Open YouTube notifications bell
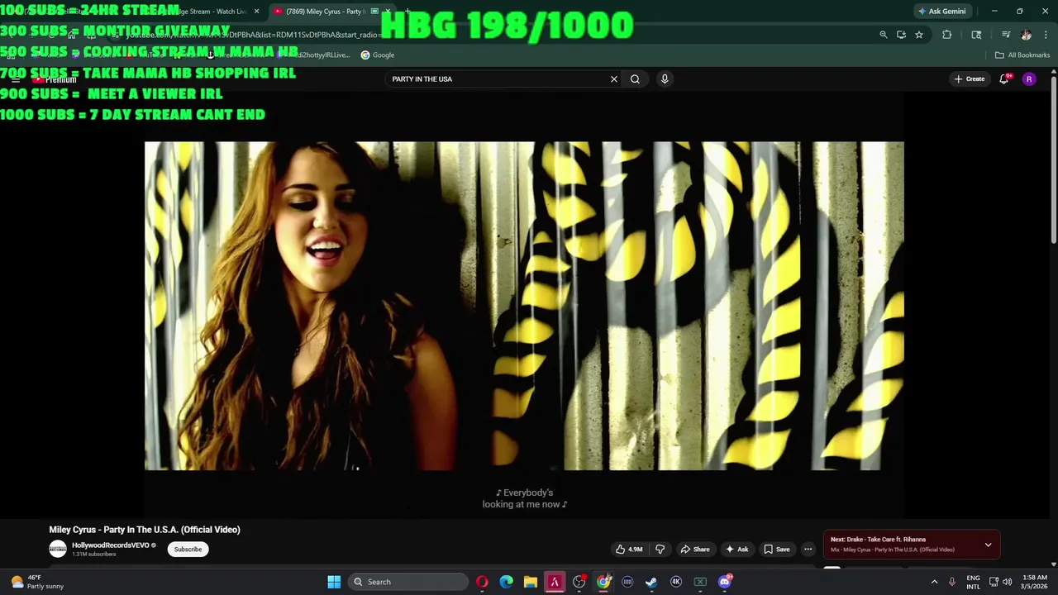1058x595 pixels. coord(1004,79)
